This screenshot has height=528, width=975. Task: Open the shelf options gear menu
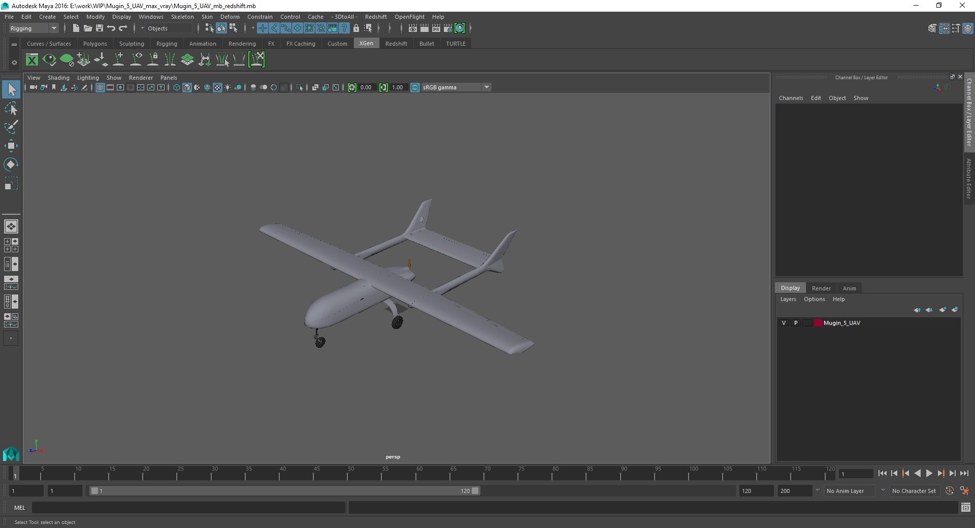[14, 62]
